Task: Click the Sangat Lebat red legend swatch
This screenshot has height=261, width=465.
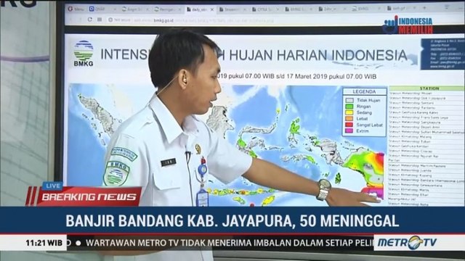Action: coord(349,125)
